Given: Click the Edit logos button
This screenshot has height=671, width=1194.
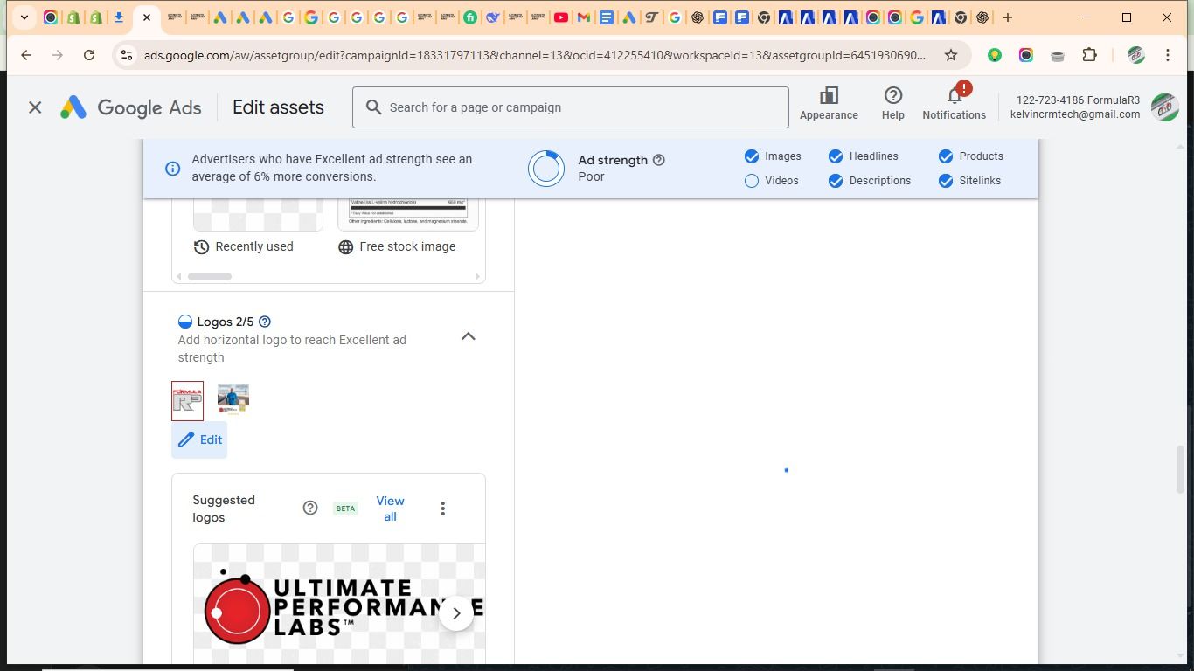Looking at the screenshot, I should 200,439.
